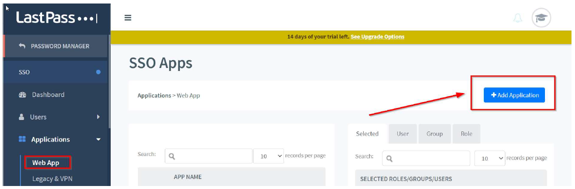This screenshot has width=575, height=189.
Task: Focus the app list search field
Action: click(x=209, y=156)
